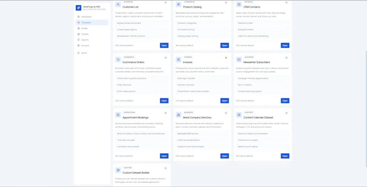Click the Mock Company Directory building icon
Viewport: 367px width, 187px height.
(178, 115)
